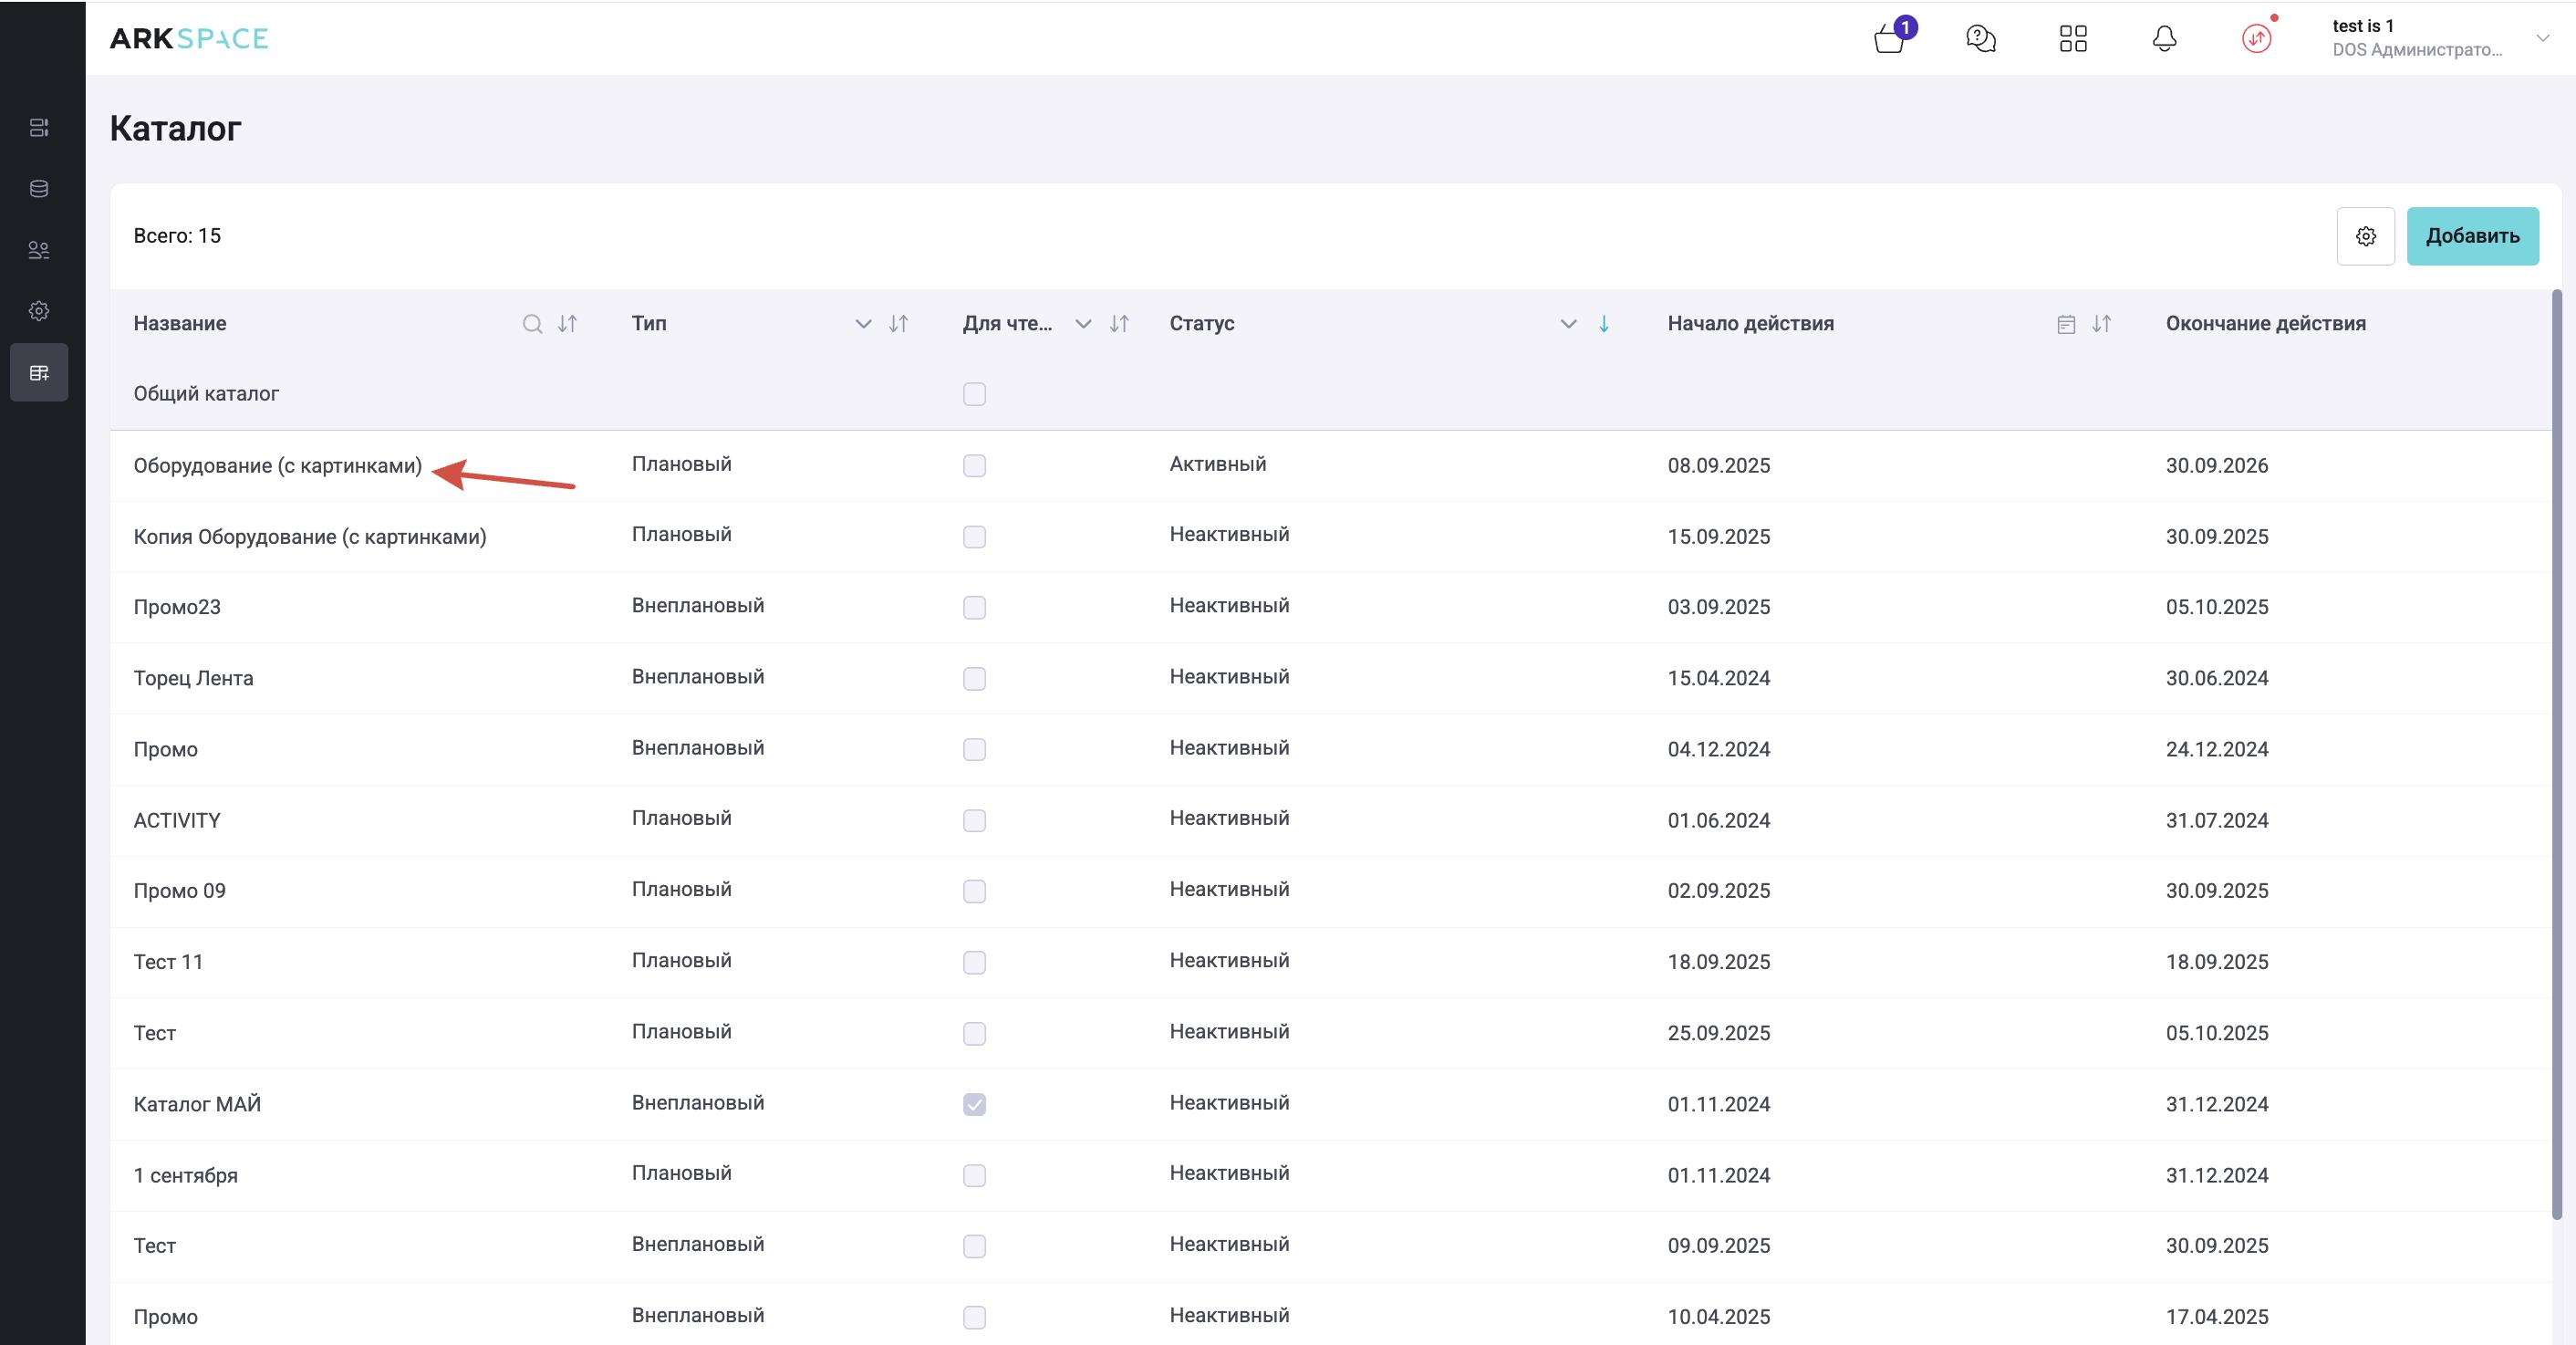Click the Добавить button
2576x1345 pixels.
pyautogui.click(x=2471, y=236)
